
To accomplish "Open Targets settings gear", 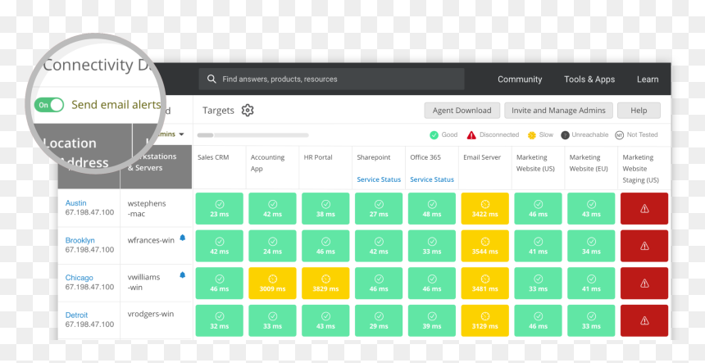I will pyautogui.click(x=248, y=110).
